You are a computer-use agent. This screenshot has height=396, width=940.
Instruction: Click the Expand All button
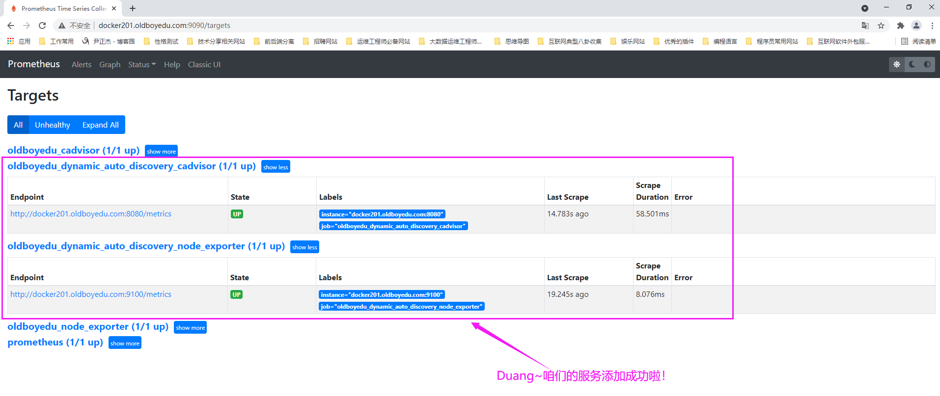(x=101, y=125)
